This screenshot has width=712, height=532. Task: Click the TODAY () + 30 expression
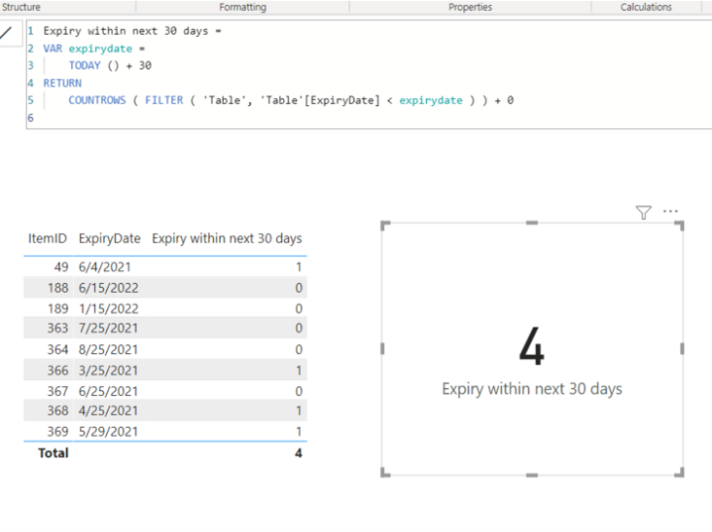click(x=110, y=65)
